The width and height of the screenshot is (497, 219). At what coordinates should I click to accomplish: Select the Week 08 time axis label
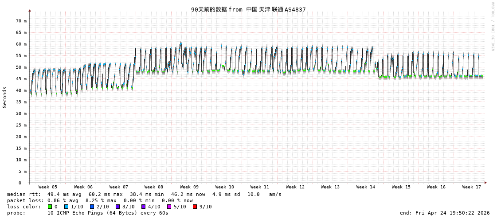(153, 187)
